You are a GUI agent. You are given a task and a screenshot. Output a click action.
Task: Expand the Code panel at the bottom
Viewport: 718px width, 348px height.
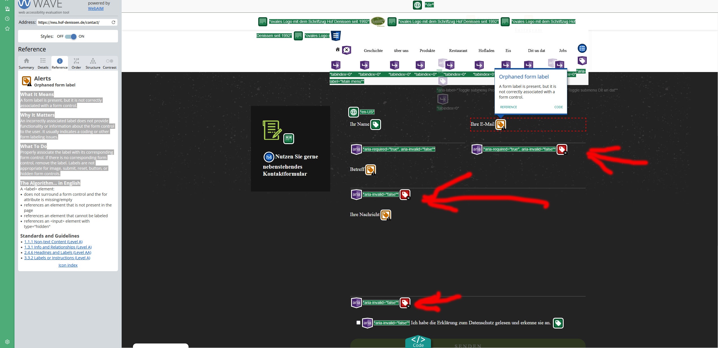coord(418,341)
